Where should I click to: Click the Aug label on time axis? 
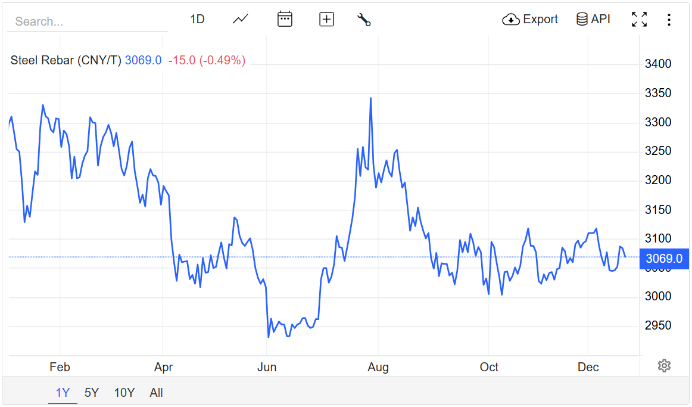pos(378,367)
